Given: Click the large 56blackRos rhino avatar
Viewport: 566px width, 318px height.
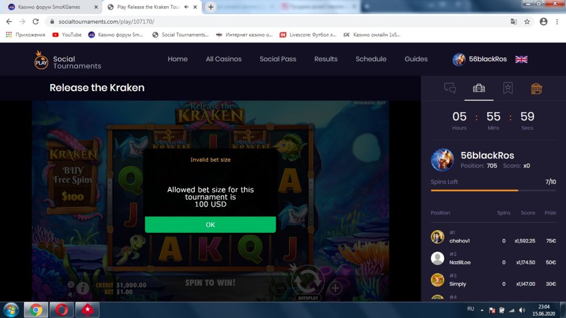Looking at the screenshot, I should point(442,159).
